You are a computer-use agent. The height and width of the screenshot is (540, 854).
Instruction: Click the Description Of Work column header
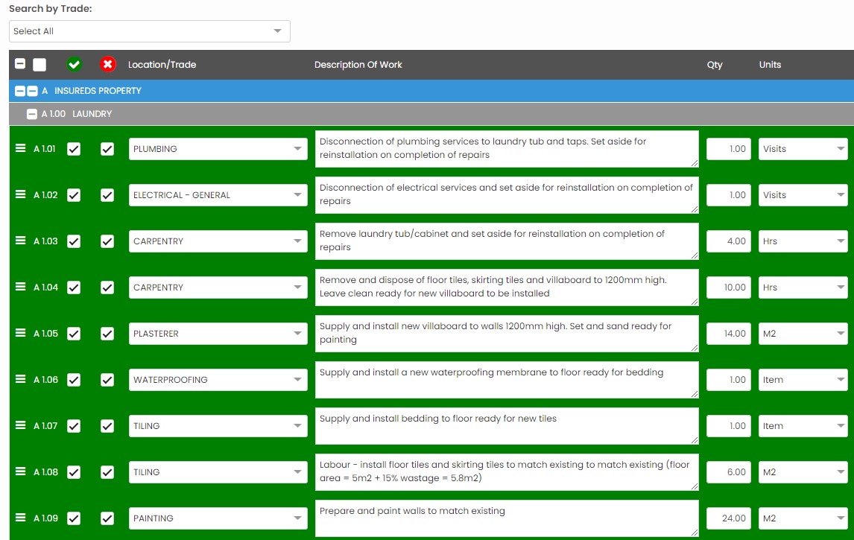358,65
